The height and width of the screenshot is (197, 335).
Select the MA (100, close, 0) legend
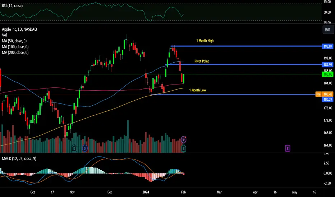(x=15, y=47)
